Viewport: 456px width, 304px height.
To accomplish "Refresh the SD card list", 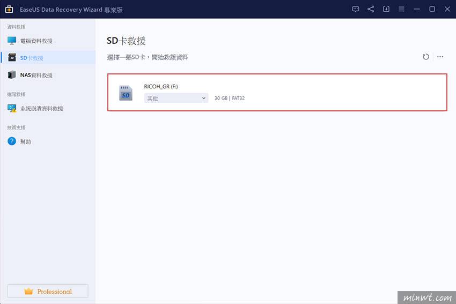I will (426, 57).
